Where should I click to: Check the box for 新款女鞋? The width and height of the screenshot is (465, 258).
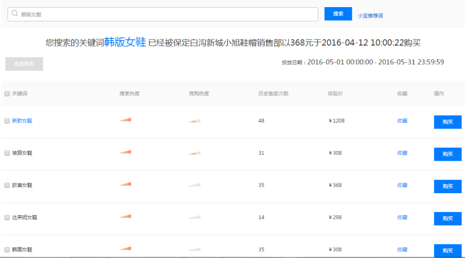(7, 121)
